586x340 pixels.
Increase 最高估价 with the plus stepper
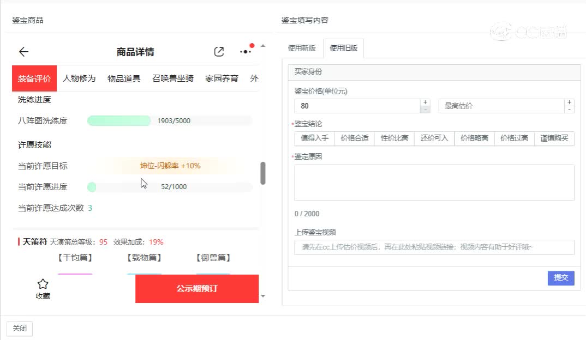pos(570,102)
